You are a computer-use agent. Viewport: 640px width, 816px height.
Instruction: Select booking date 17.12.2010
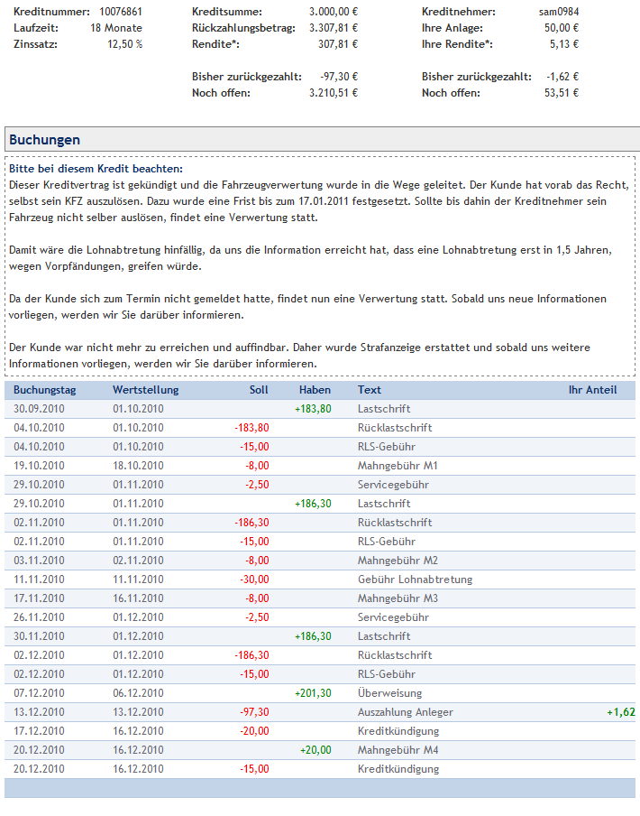pos(39,730)
